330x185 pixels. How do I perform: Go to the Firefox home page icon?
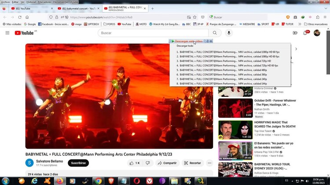coord(27,17)
